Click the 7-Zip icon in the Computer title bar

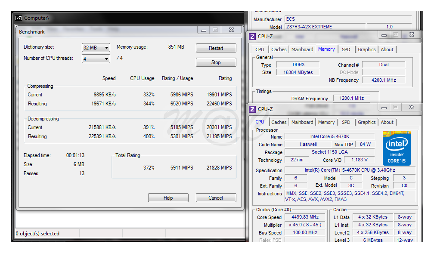[x=19, y=18]
